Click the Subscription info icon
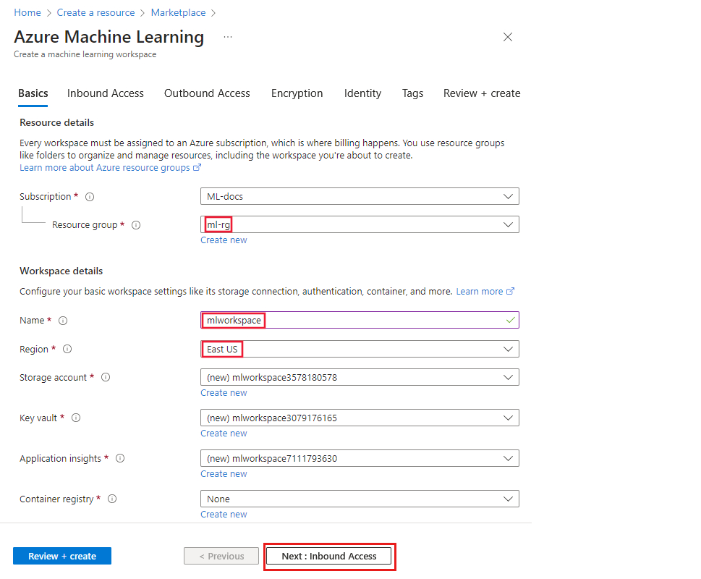Image resolution: width=701 pixels, height=579 pixels. pos(89,196)
